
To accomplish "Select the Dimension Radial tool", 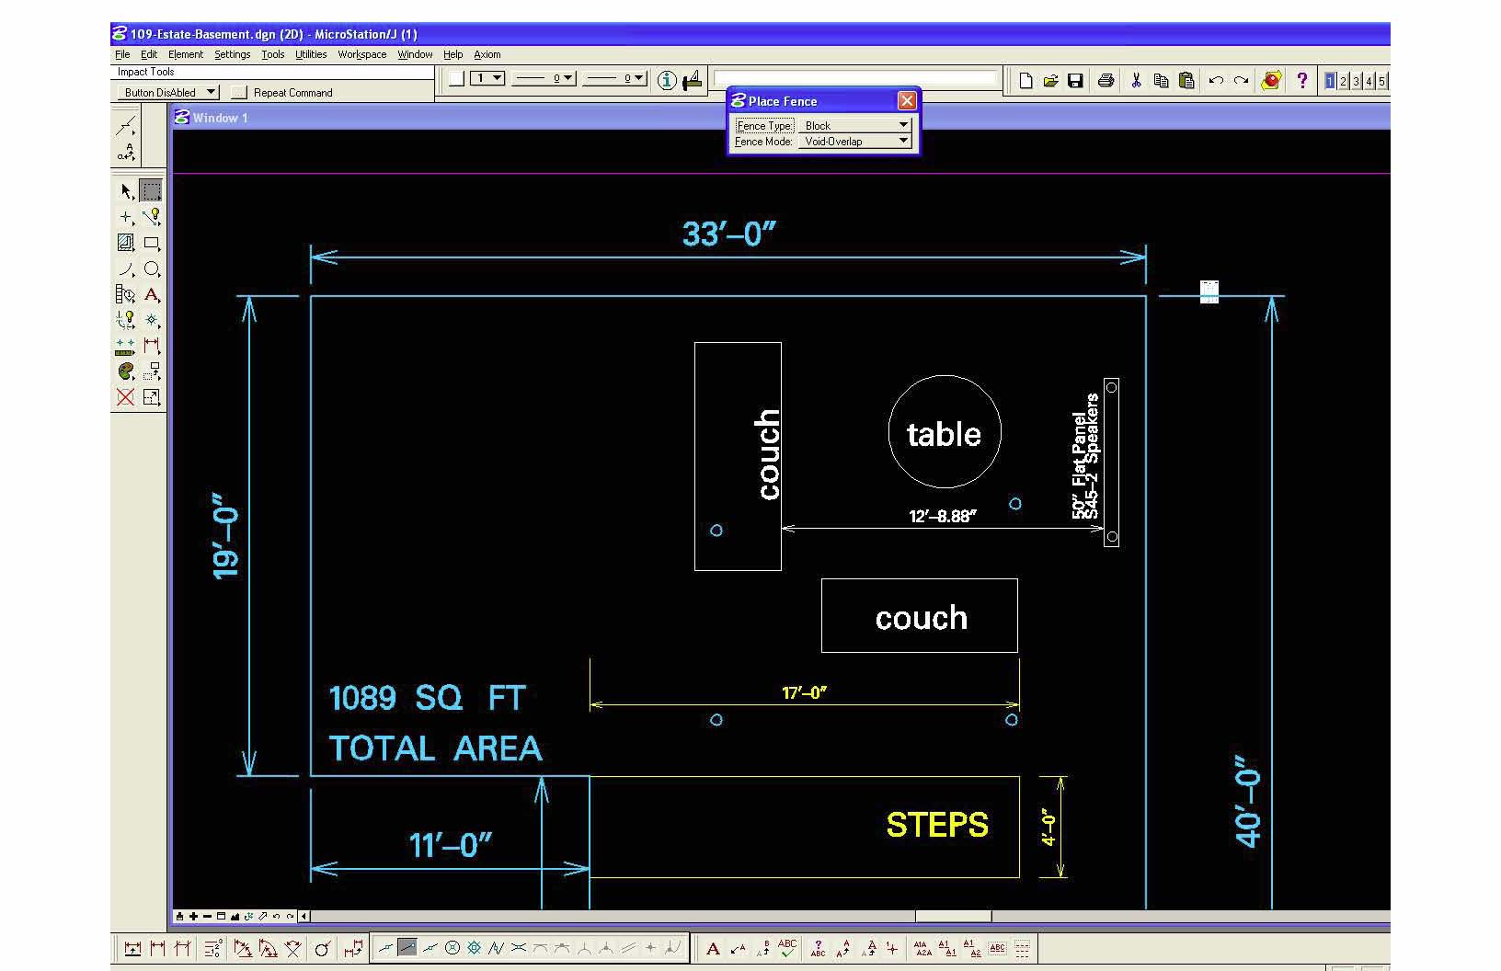I will pos(322,948).
